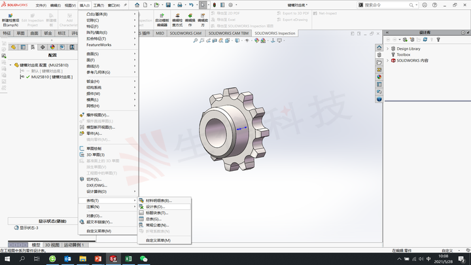
Task: Activate the MU25B10 configuration checkmark item
Action: click(52, 77)
